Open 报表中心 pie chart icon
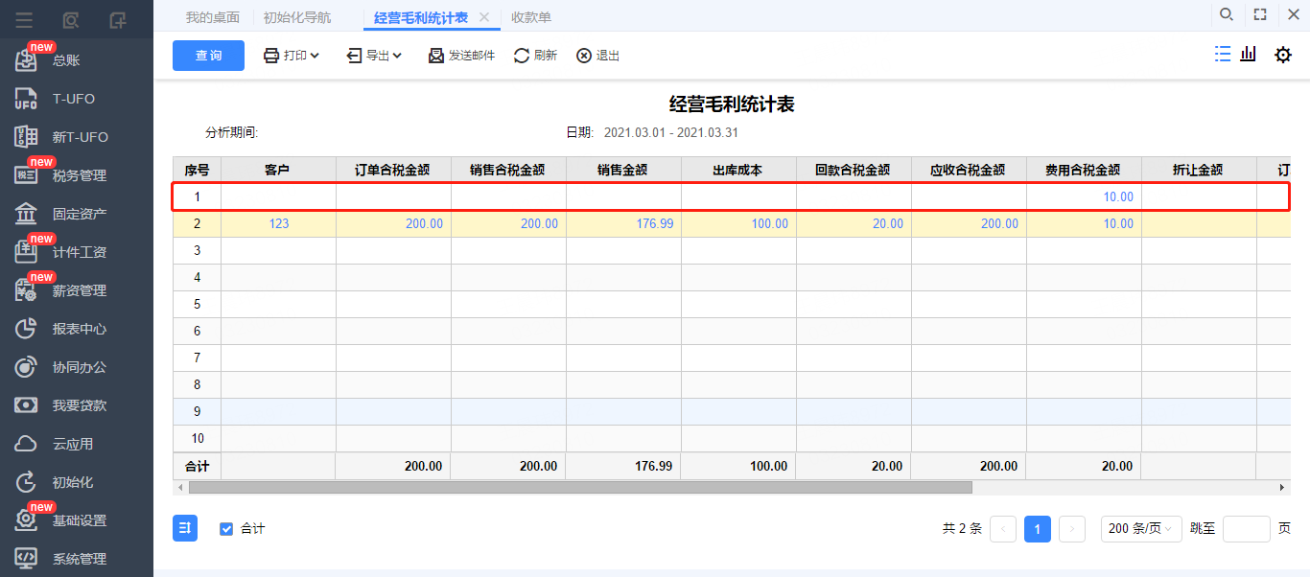The height and width of the screenshot is (577, 1310). click(26, 329)
